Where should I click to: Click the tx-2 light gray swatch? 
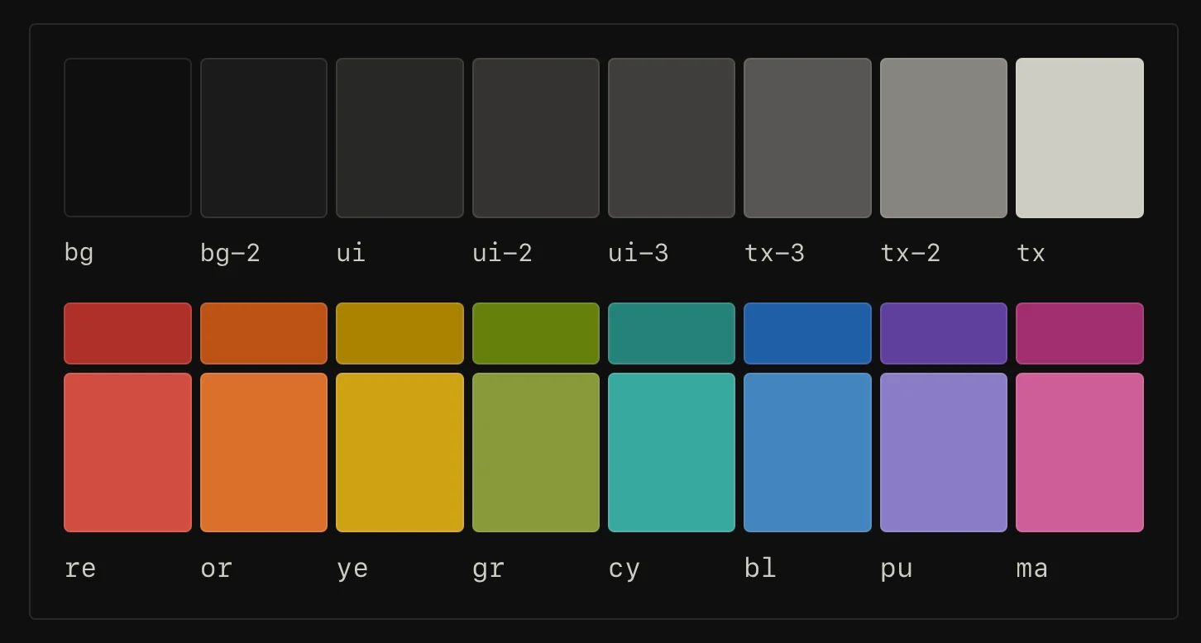click(944, 138)
